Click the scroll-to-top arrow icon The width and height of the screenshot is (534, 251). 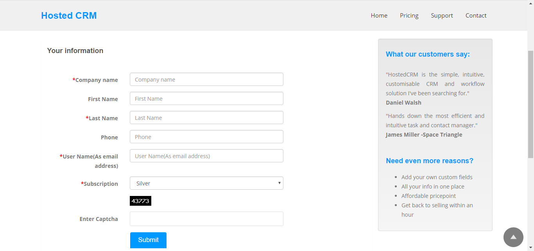[x=513, y=237]
